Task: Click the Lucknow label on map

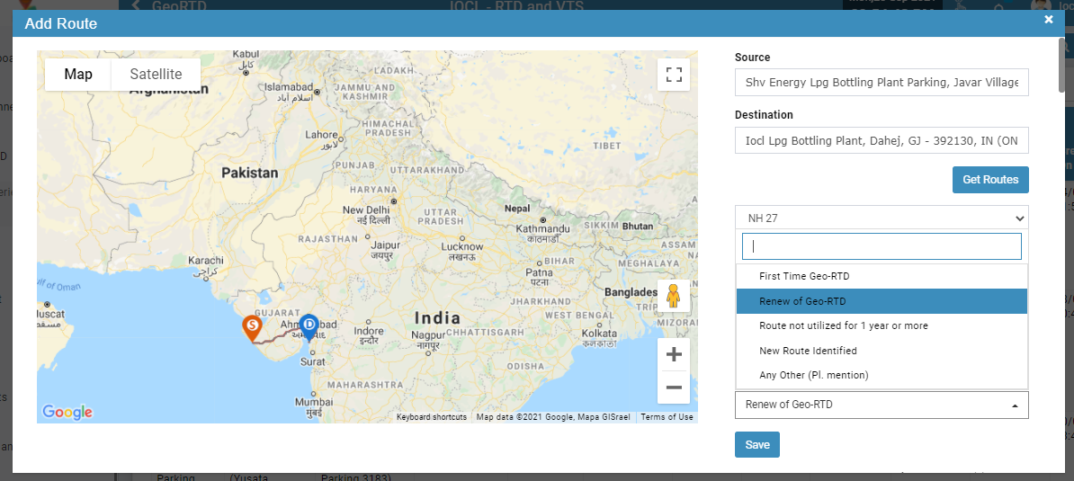Action: pos(462,246)
